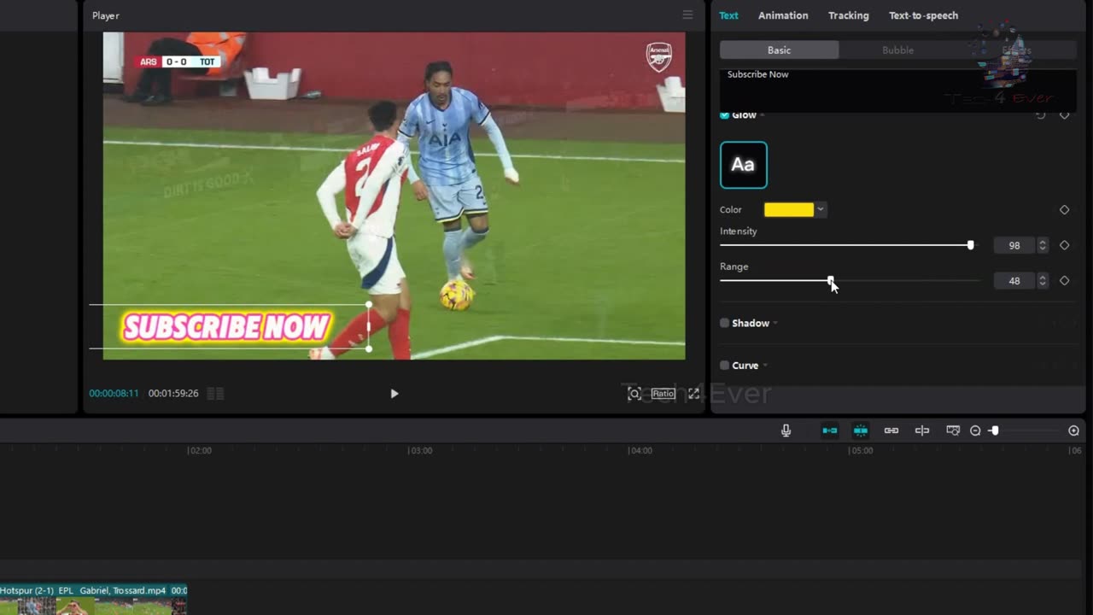Click the timeline cover preview icon
The width and height of the screenshot is (1093, 615).
point(953,430)
